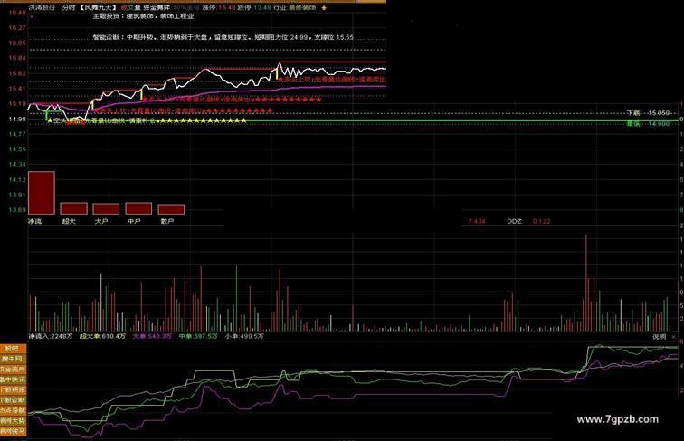Click price axis label 15.84
Image resolution: width=684 pixels, height=441 pixels.
(x=17, y=58)
